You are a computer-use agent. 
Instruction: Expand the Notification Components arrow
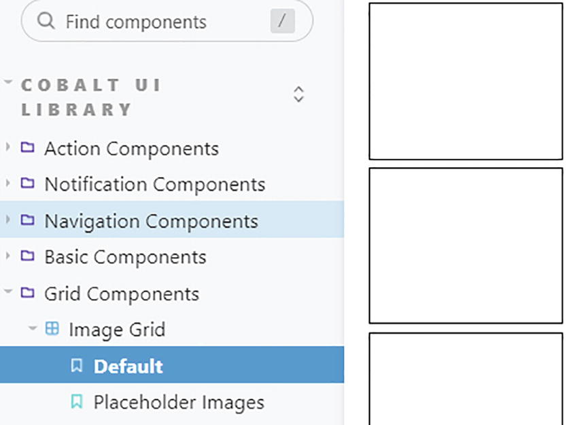8,184
